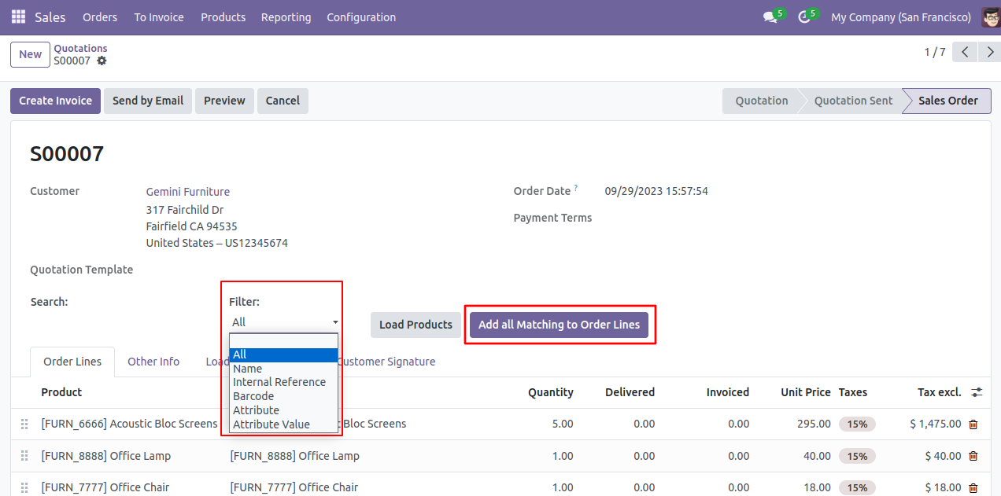
Task: Choose Barcode filter option
Action: (283, 396)
